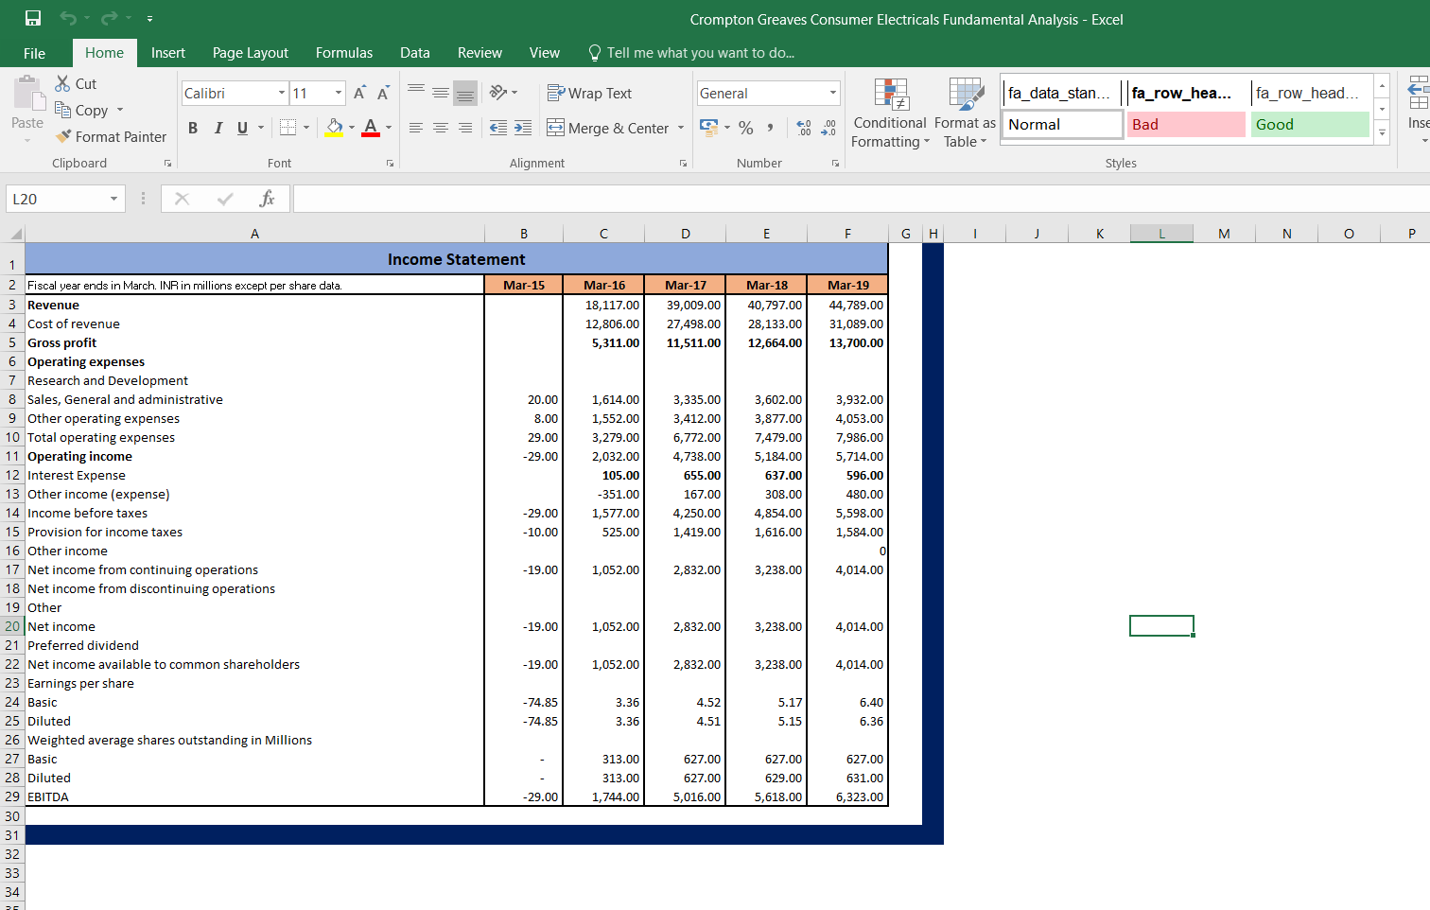Open Format as Table gallery

965,114
